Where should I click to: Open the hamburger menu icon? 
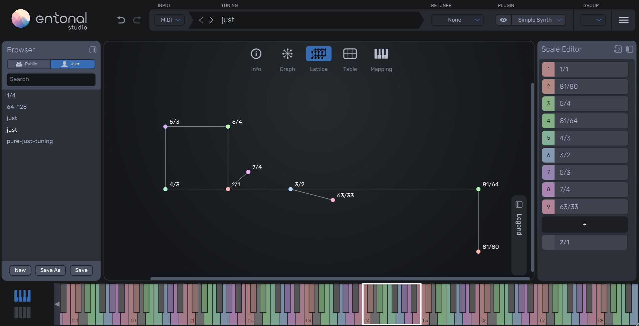623,20
